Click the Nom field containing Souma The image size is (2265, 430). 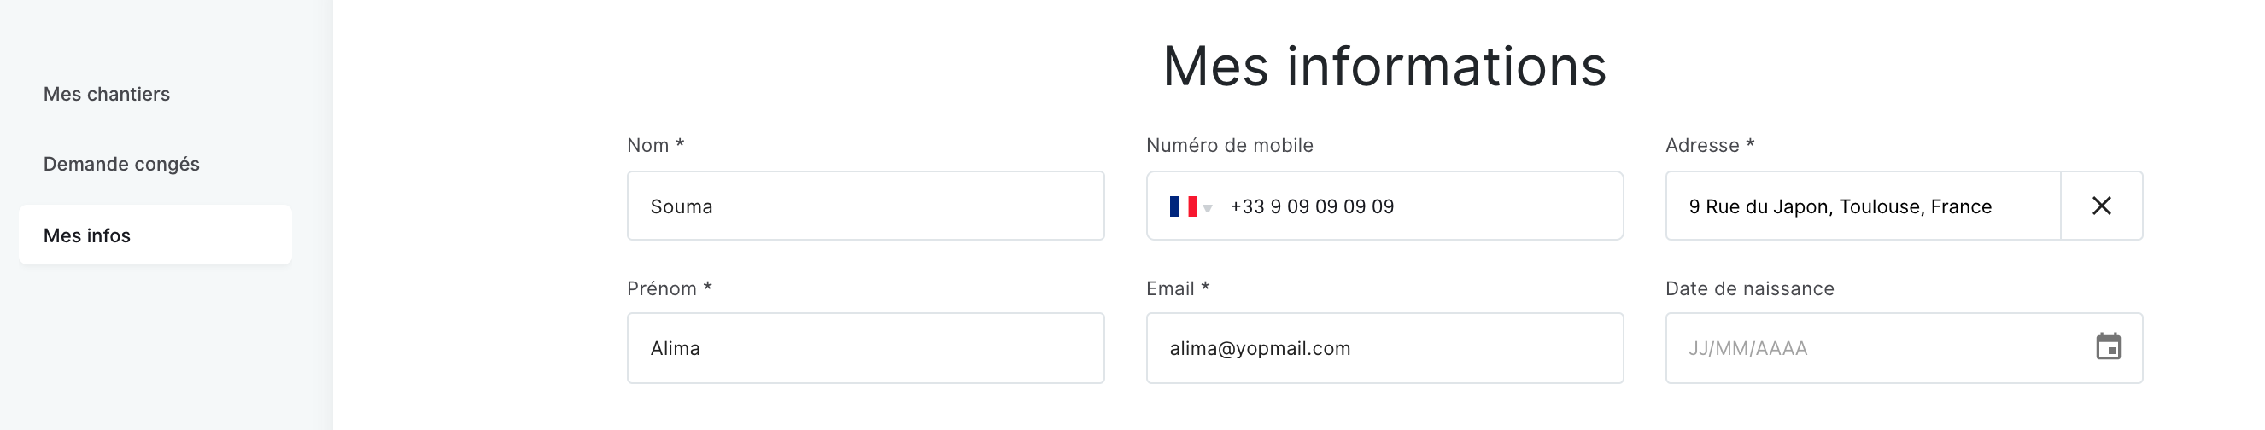click(x=865, y=206)
